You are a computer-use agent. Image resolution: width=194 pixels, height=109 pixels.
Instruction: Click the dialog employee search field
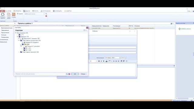(x=40, y=74)
